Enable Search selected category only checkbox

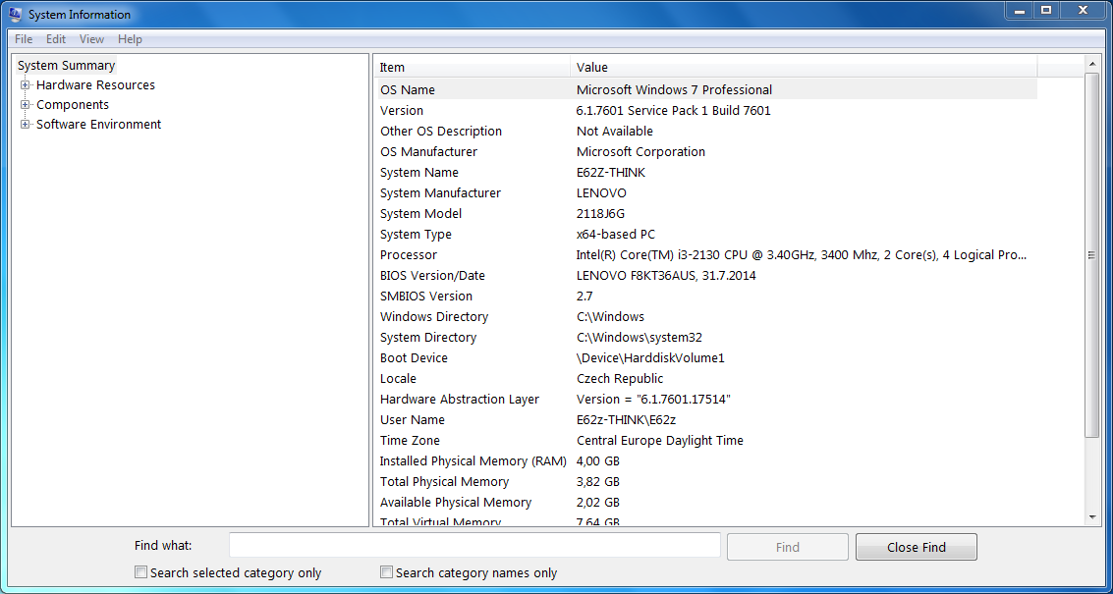pos(141,572)
